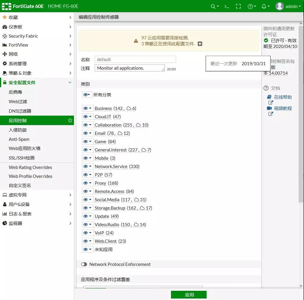Click the 文档 help circle icon
The image size is (304, 300).
point(266,88)
